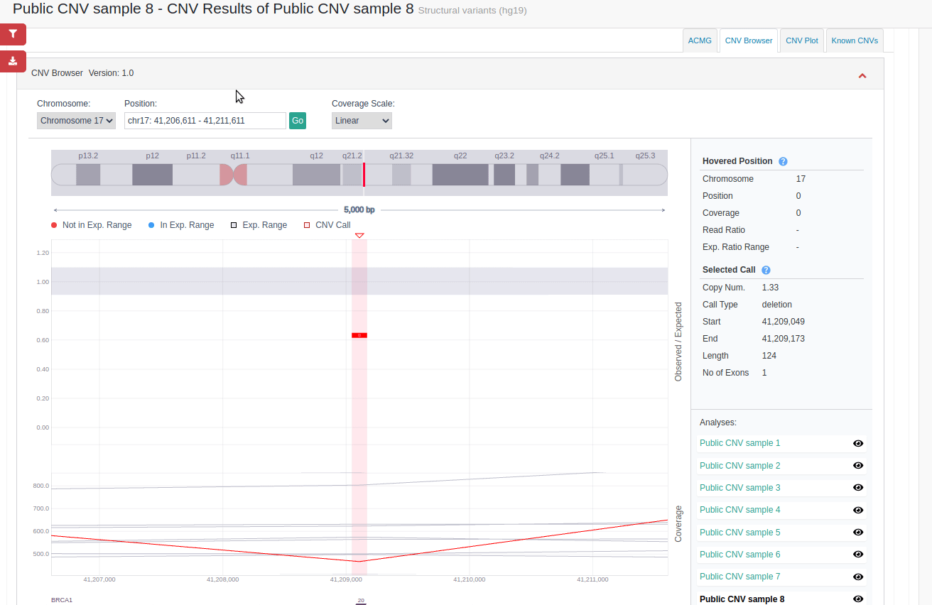
Task: Open the filter panel via funnel icon
Action: coord(13,34)
